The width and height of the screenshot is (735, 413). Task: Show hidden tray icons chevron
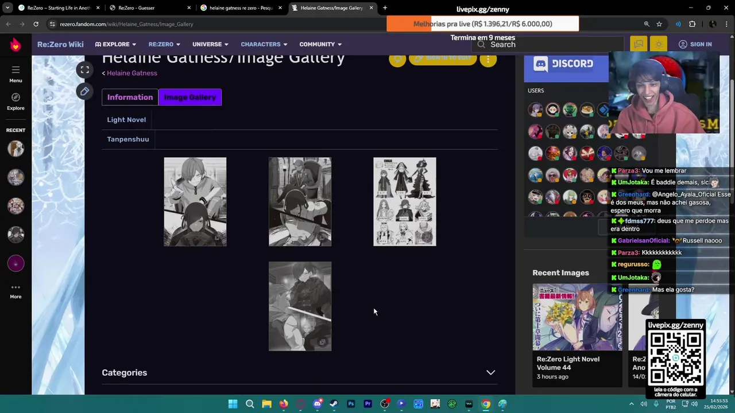click(632, 404)
